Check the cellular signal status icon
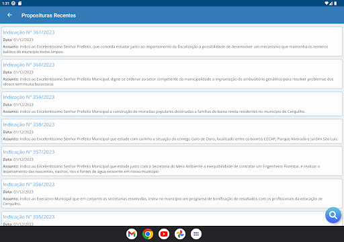 pyautogui.click(x=331, y=3)
